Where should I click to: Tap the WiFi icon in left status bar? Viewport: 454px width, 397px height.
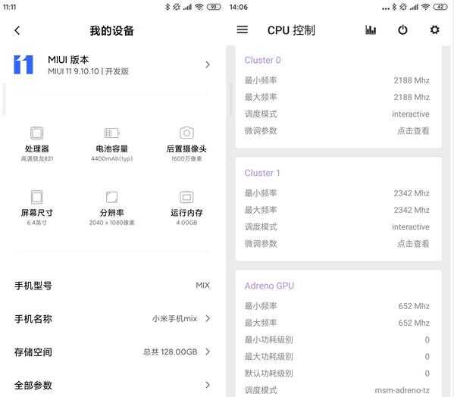199,7
